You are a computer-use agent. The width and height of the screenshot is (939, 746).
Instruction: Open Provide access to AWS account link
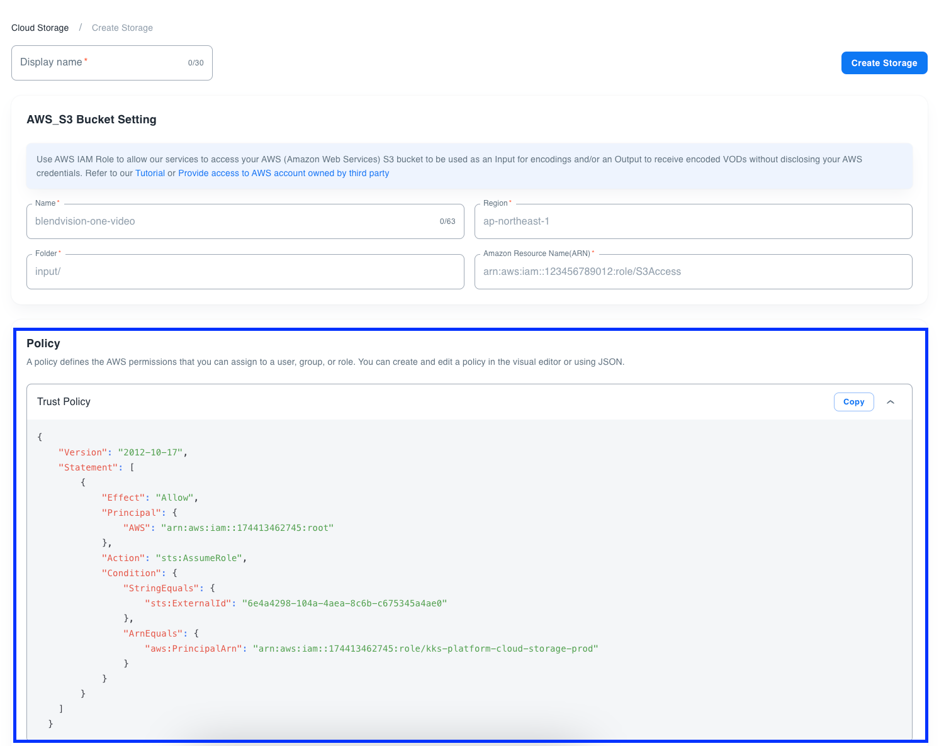pos(283,173)
